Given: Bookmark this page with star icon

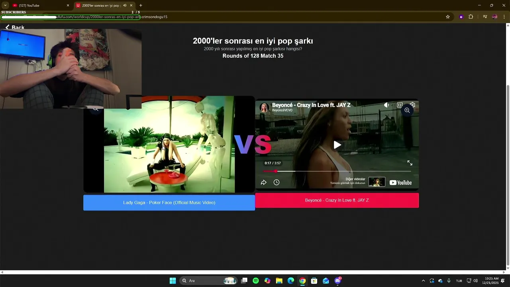Looking at the screenshot, I should [x=448, y=17].
